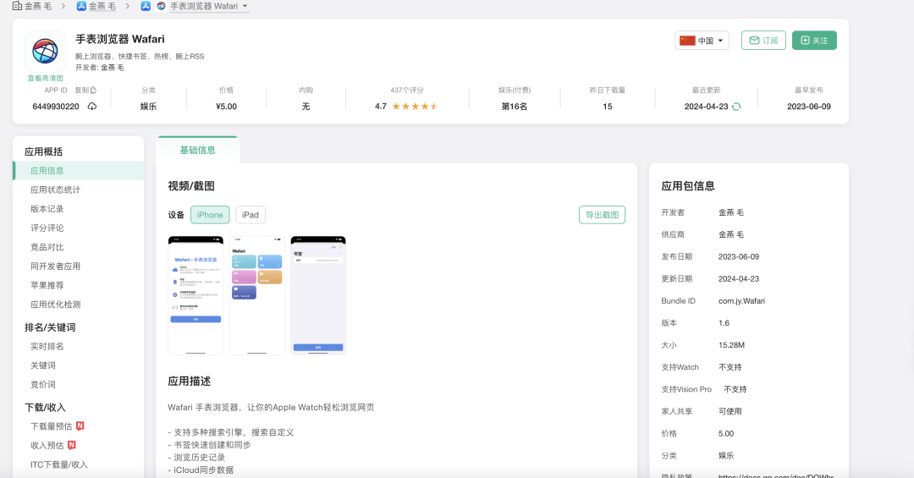This screenshot has width=914, height=478.
Task: Open the 基础信息 tab
Action: click(x=197, y=151)
